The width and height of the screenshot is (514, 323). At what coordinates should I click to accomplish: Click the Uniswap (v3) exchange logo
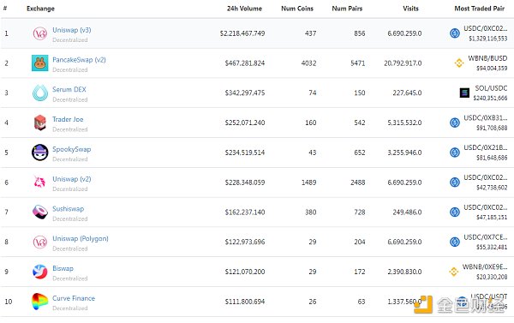[40, 33]
